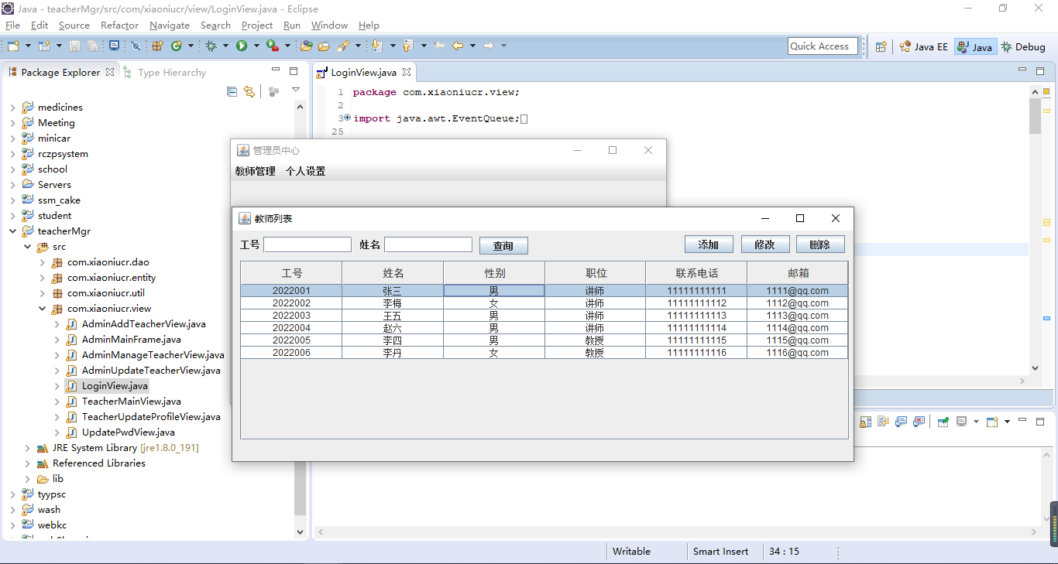Screen dimensions: 1058x564
Task: Click the Open Console icon
Action: coord(992,422)
